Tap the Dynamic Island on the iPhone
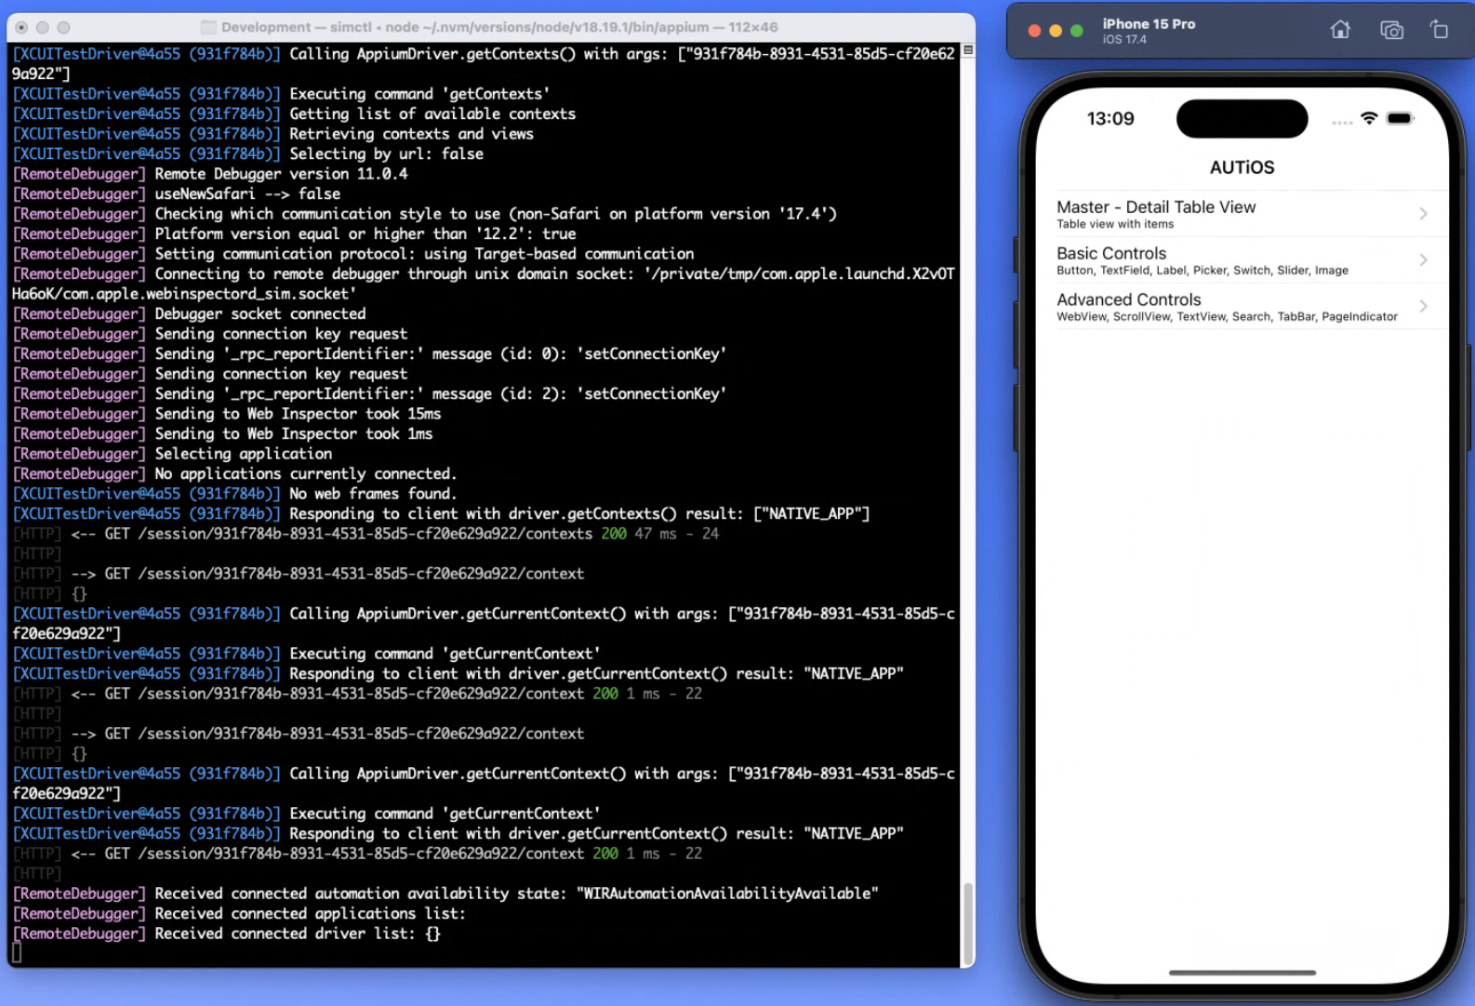This screenshot has height=1006, width=1475. pyautogui.click(x=1242, y=119)
